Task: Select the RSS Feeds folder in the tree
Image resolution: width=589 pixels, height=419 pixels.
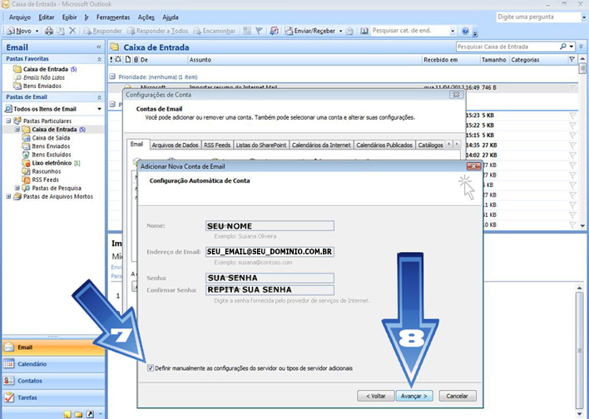Action: 41,180
